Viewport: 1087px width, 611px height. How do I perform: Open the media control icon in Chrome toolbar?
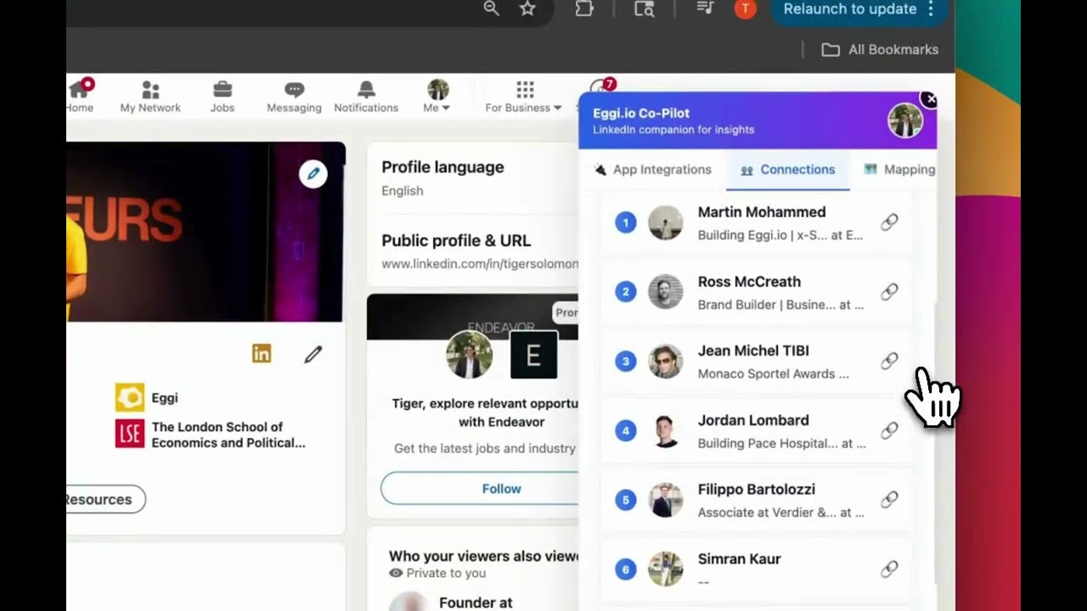[706, 8]
